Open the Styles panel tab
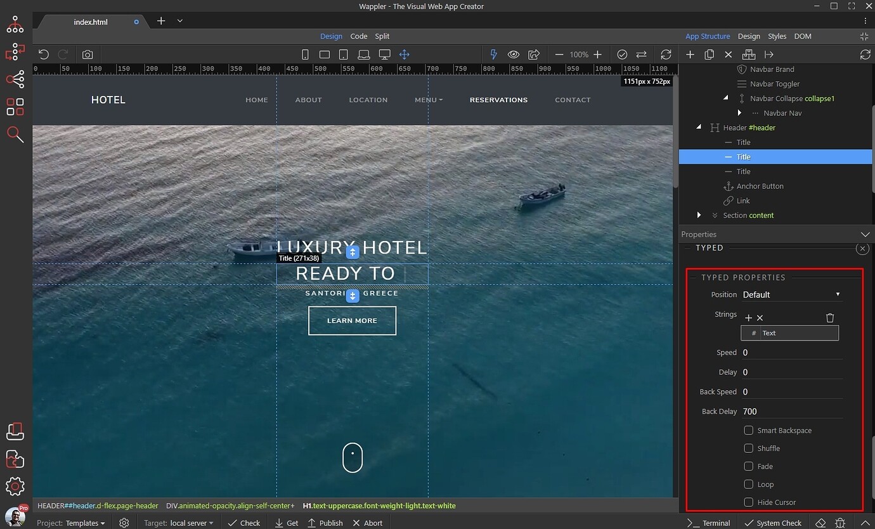This screenshot has width=875, height=529. pyautogui.click(x=777, y=36)
